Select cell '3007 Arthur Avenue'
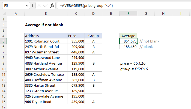The width and height of the screenshot is (191, 109). 46,69
